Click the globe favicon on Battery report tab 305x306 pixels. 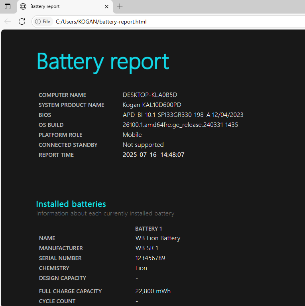click(x=23, y=6)
